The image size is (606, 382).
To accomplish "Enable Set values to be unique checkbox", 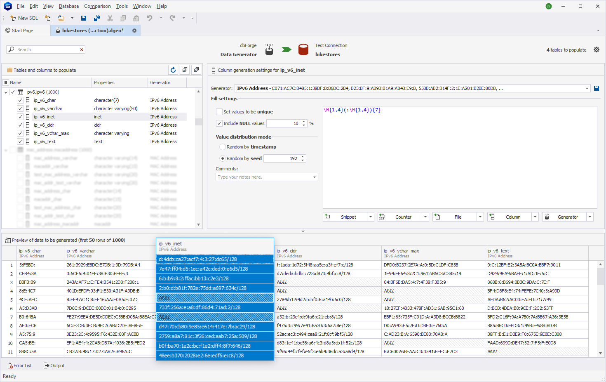I will click(x=219, y=112).
